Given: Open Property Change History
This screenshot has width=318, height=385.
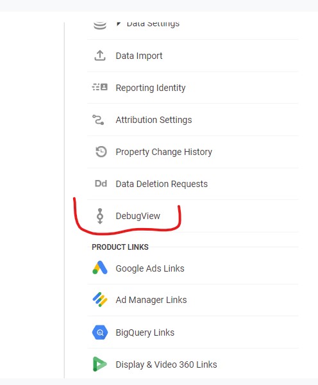Looking at the screenshot, I should point(193,152).
